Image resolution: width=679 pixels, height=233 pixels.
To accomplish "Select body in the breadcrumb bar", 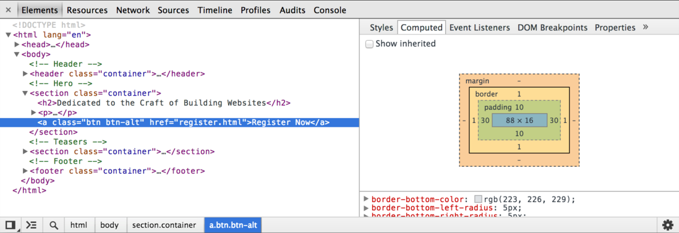I will click(109, 225).
